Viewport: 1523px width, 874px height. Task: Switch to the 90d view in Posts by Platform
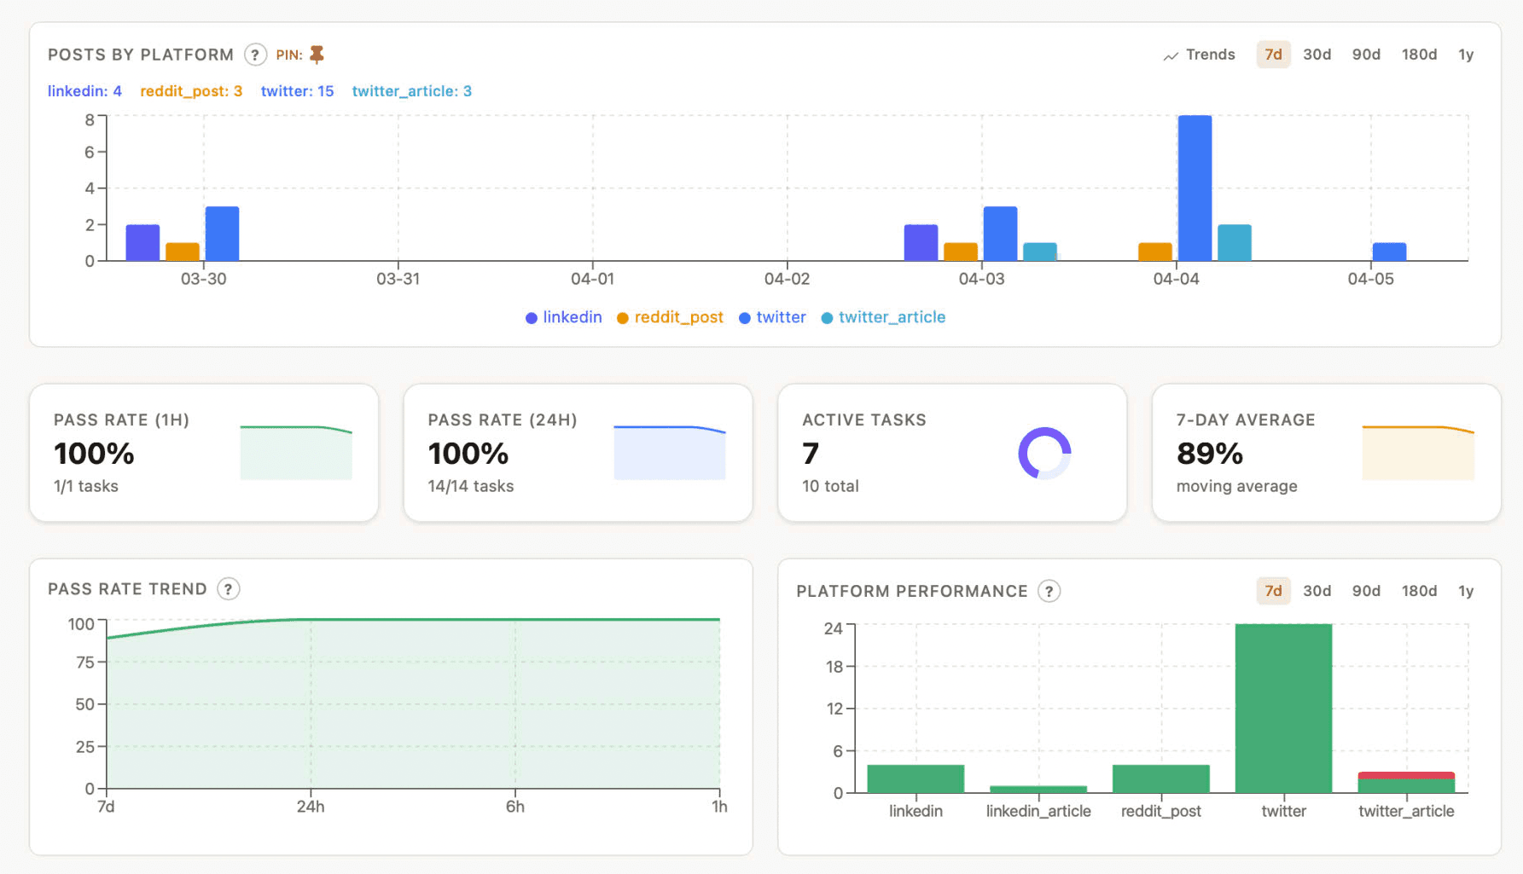[x=1366, y=54]
